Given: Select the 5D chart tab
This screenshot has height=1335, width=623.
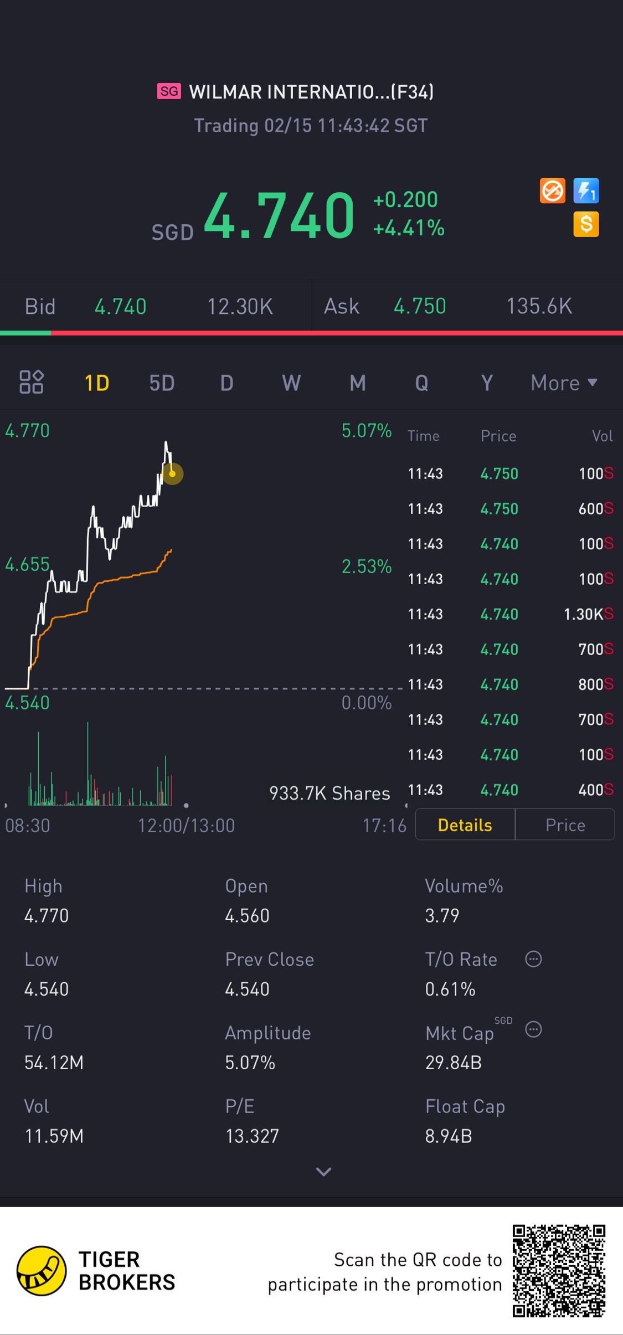Looking at the screenshot, I should coord(162,383).
